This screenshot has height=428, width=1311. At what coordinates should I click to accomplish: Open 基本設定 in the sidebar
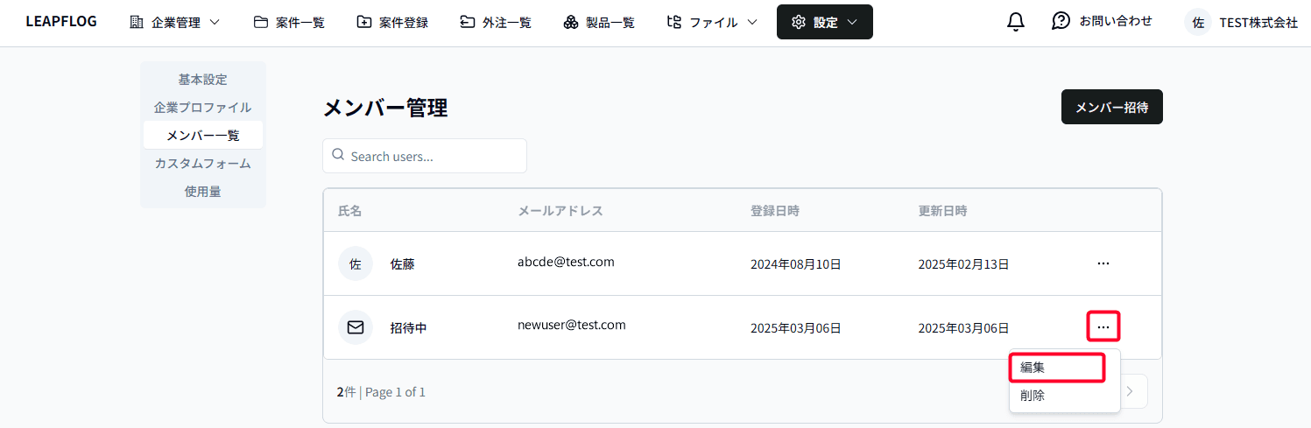point(202,80)
